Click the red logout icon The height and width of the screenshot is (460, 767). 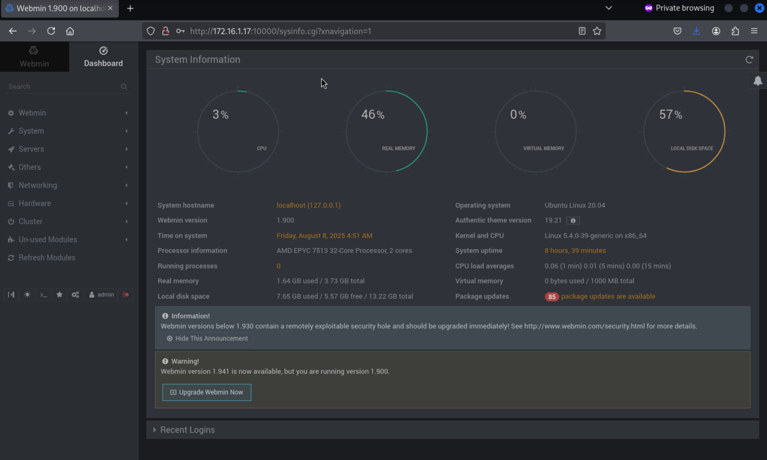click(125, 294)
